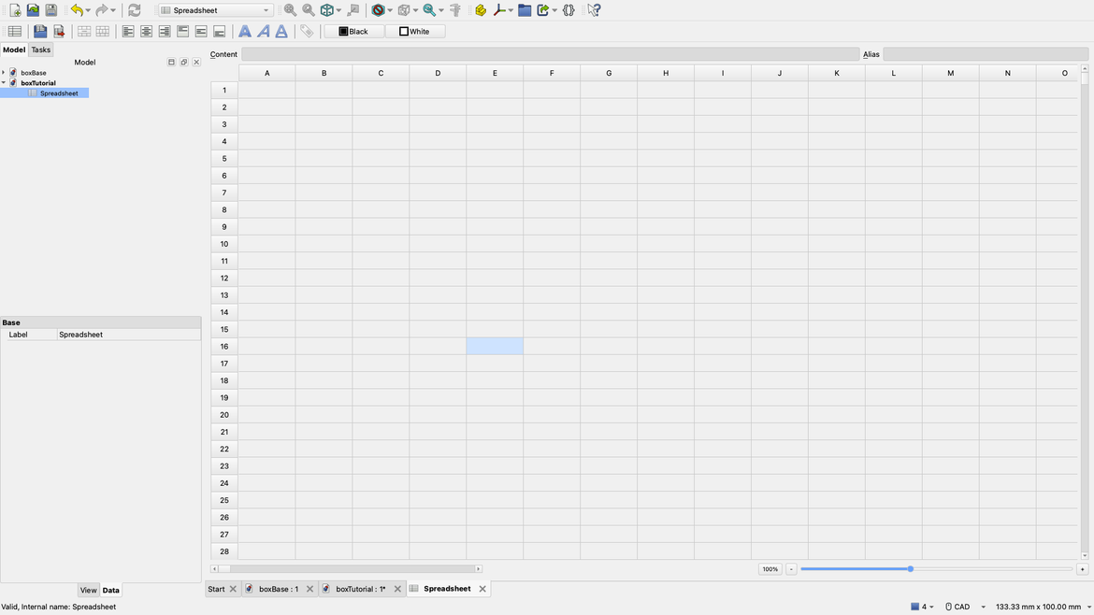Merge the selected cells
Image resolution: width=1094 pixels, height=615 pixels.
[x=83, y=31]
